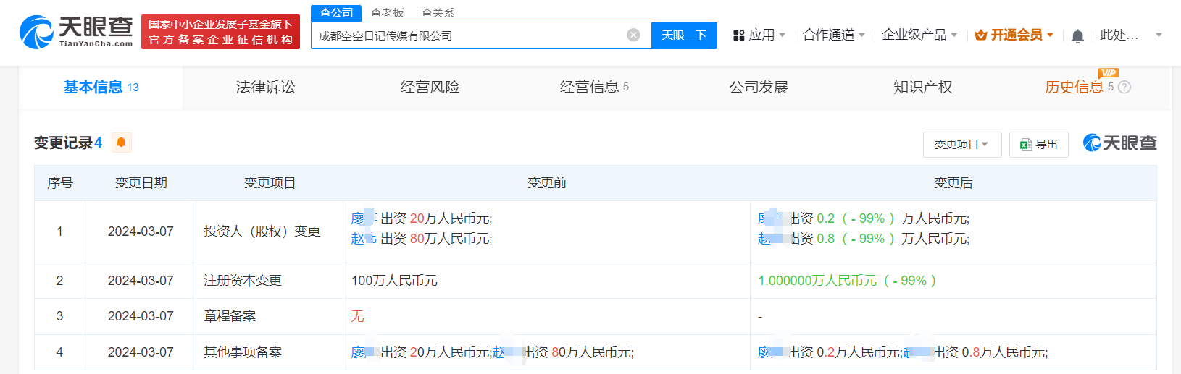The height and width of the screenshot is (374, 1181).
Task: Click the company name search field
Action: [x=467, y=35]
